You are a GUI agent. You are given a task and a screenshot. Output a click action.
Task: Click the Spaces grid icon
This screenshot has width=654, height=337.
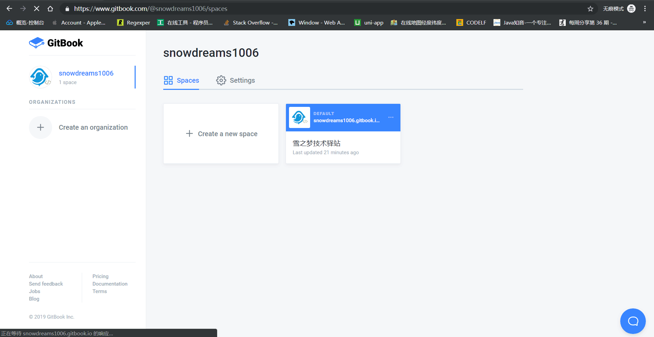coord(168,80)
